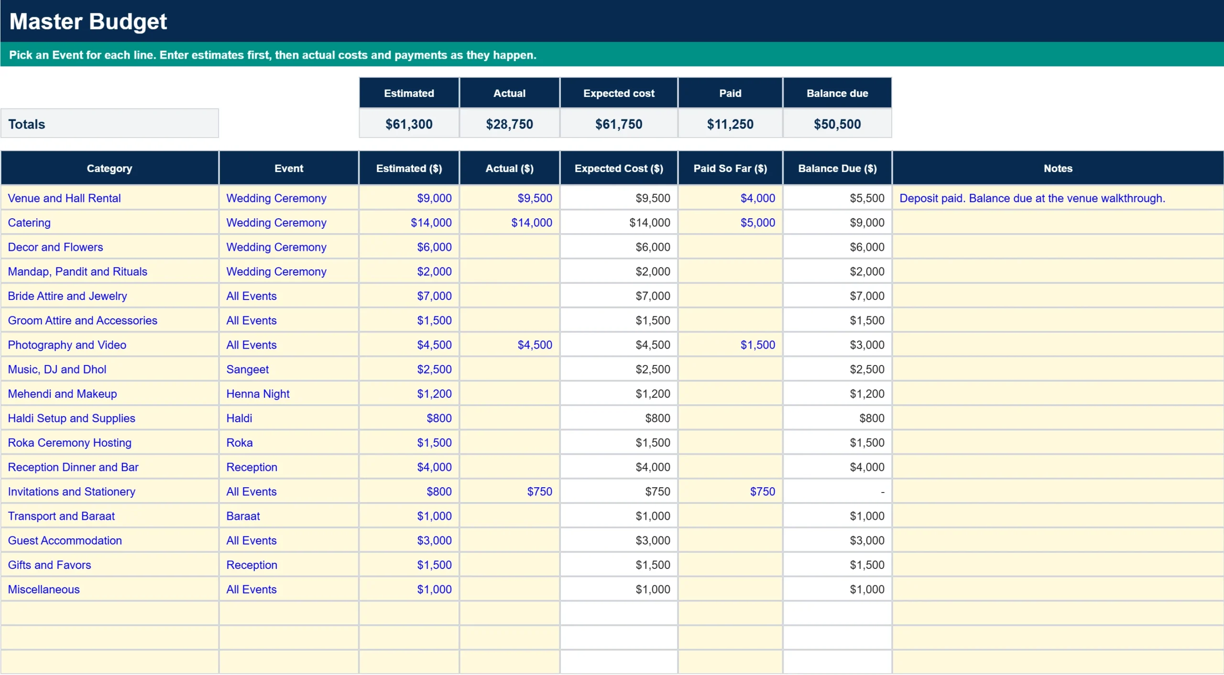This screenshot has width=1224, height=675.
Task: Click the 'Master Budget' title
Action: (x=88, y=21)
